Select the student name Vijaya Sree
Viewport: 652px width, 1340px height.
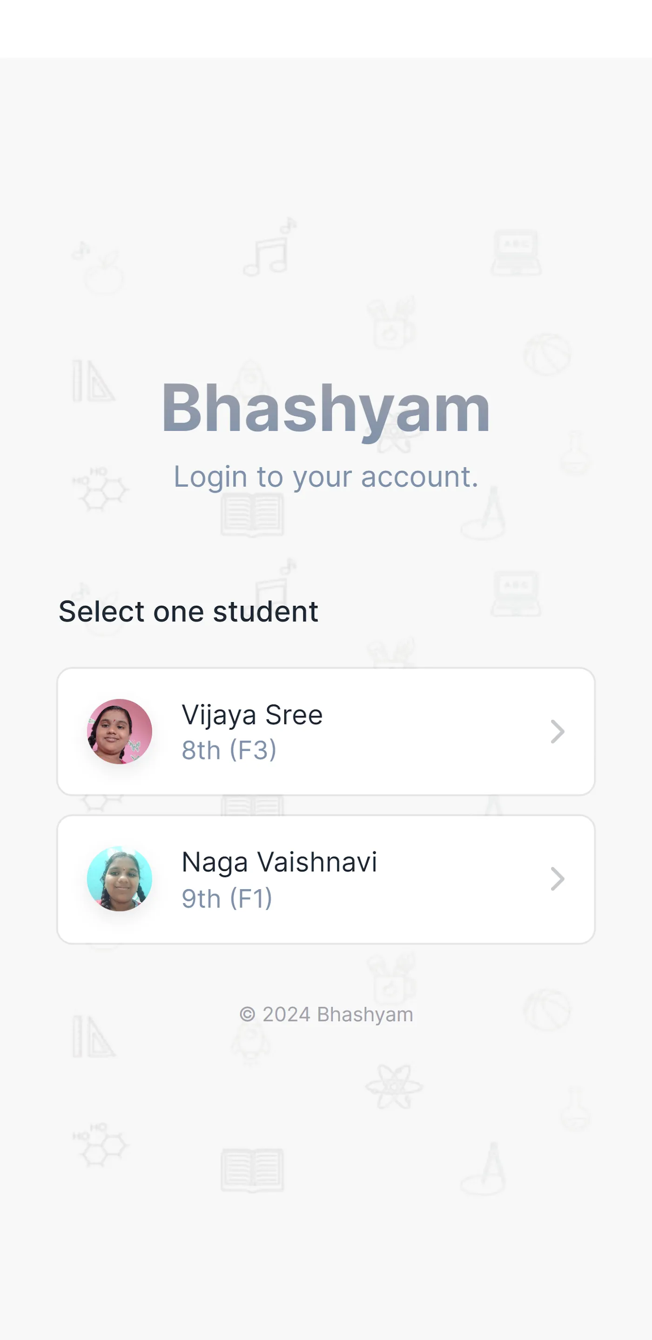tap(252, 715)
